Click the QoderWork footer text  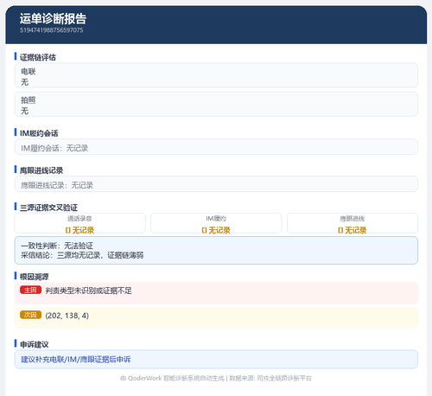click(x=216, y=378)
